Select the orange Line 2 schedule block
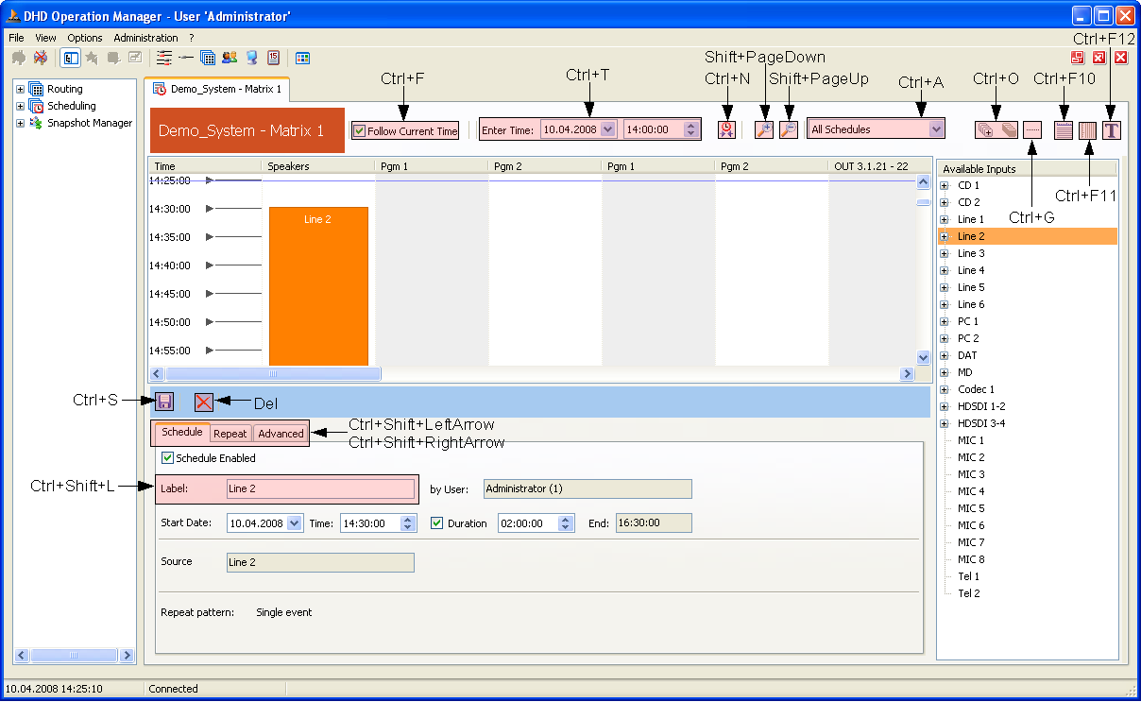Viewport: 1141px width, 702px height. pos(318,285)
